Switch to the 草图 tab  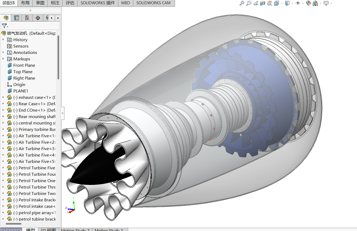(40, 3)
